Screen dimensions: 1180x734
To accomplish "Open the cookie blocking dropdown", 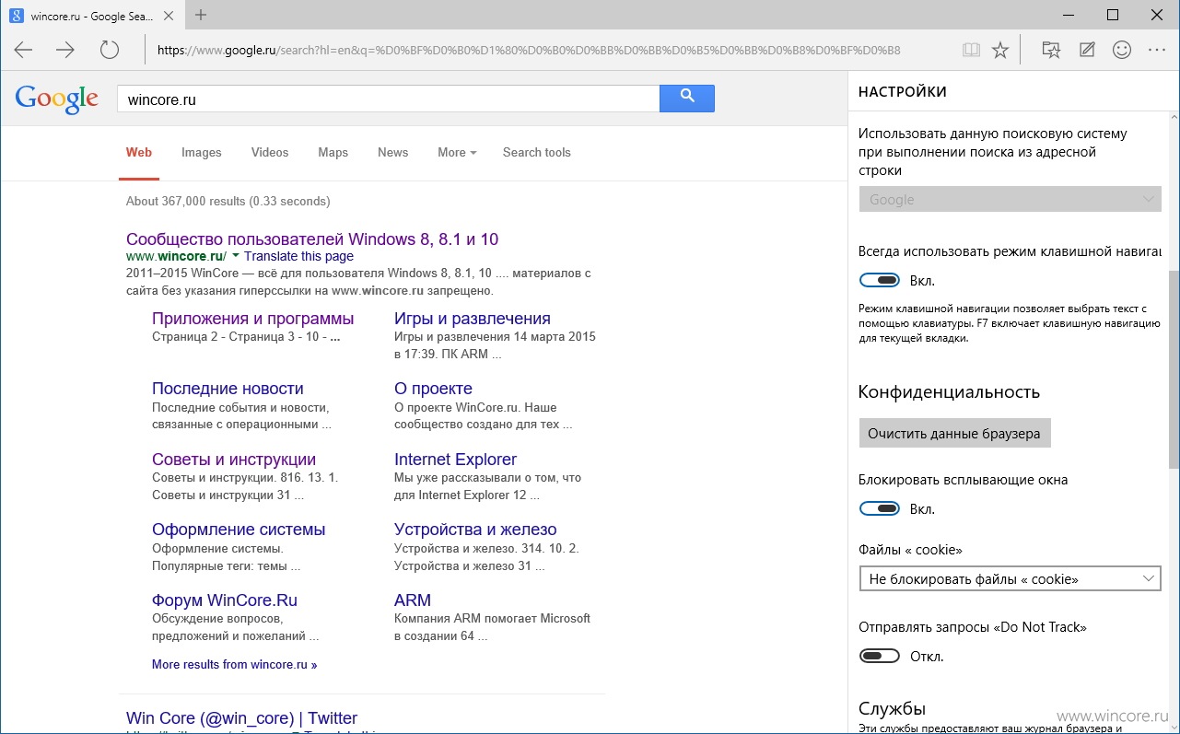I will pyautogui.click(x=1010, y=578).
